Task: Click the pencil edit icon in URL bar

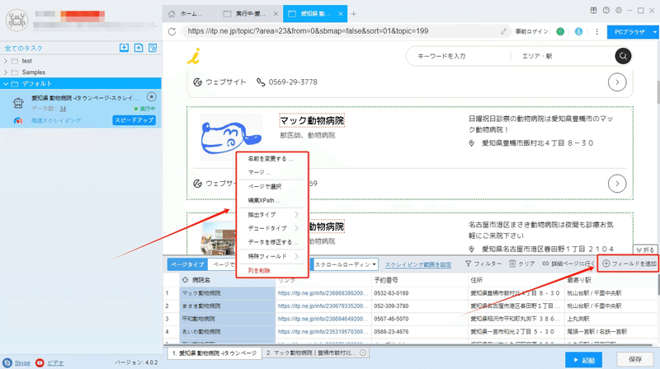Action: click(x=503, y=31)
